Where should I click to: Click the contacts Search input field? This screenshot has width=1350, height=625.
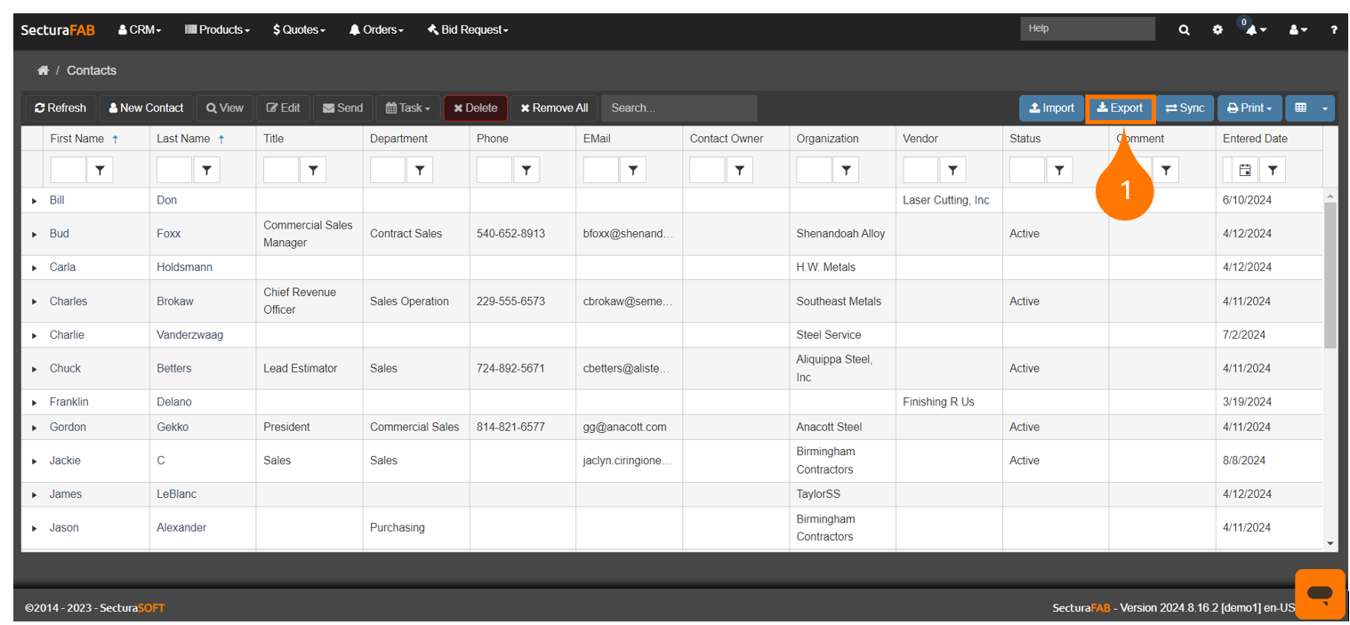pyautogui.click(x=679, y=108)
